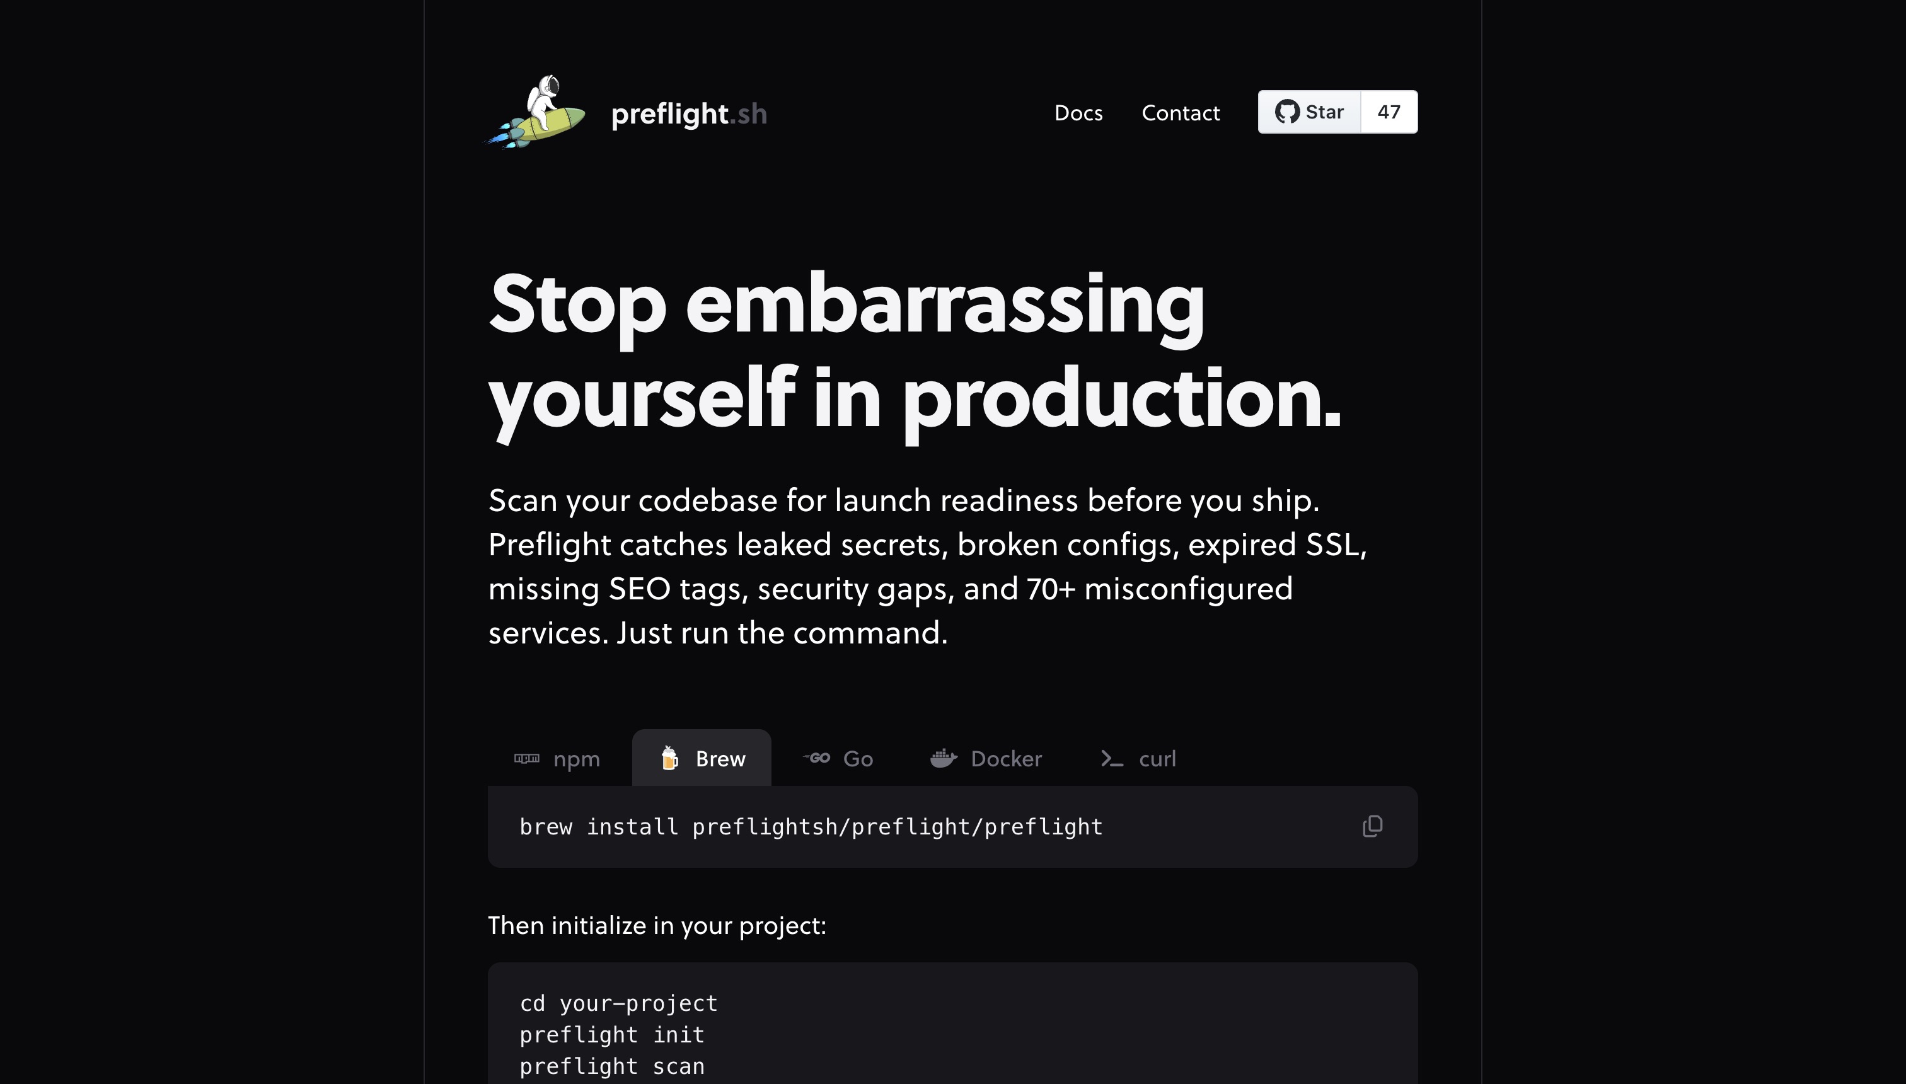Screen dimensions: 1906x1084
Task: Click the npm logo icon
Action: click(526, 759)
